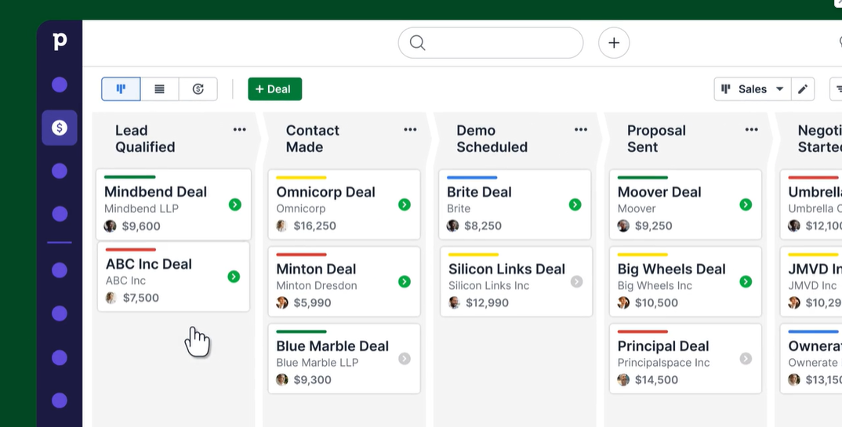This screenshot has width=842, height=427.
Task: Click Principalspace Inc organization name
Action: 664,363
